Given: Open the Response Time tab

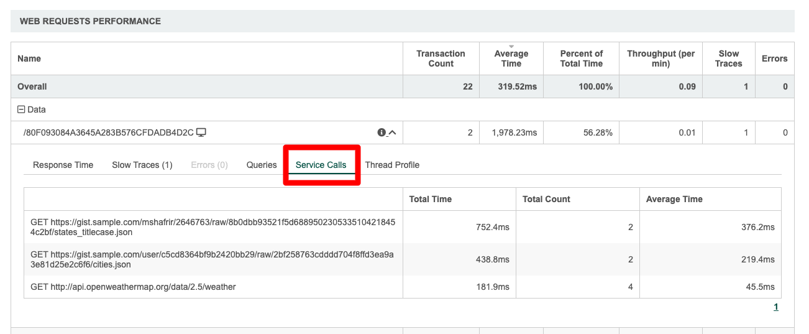Looking at the screenshot, I should pos(63,165).
